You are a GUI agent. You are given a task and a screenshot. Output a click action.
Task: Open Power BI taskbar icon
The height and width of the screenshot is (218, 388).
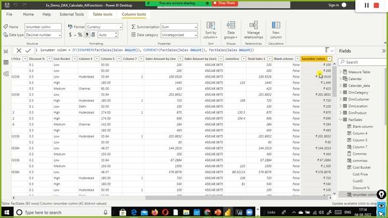tap(228, 213)
